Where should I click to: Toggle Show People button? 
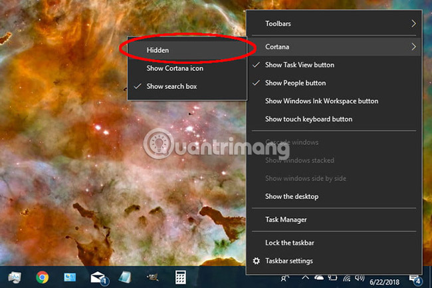[334, 83]
